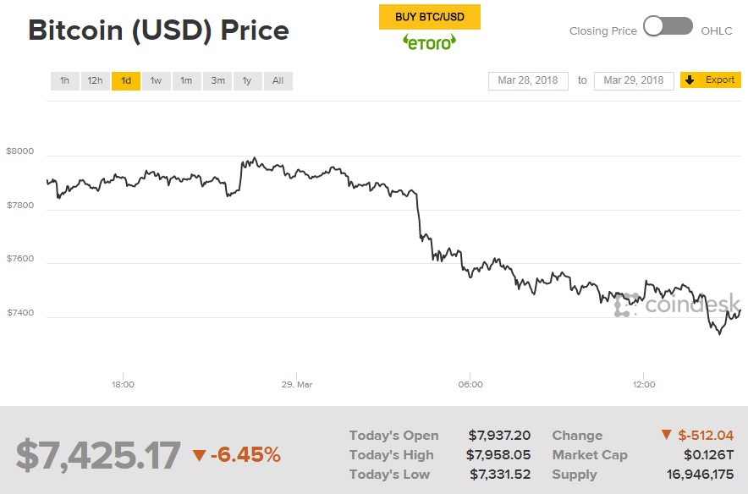The width and height of the screenshot is (748, 494).
Task: Click the Mar 29, 2018 end date field
Action: [634, 80]
